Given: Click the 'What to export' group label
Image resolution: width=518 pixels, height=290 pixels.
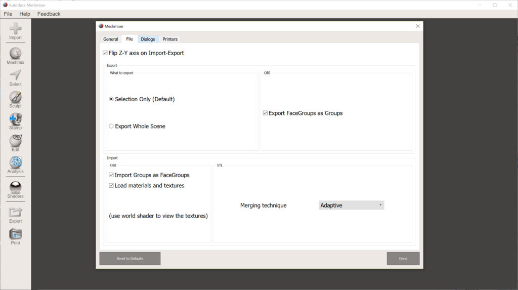Looking at the screenshot, I should 121,73.
